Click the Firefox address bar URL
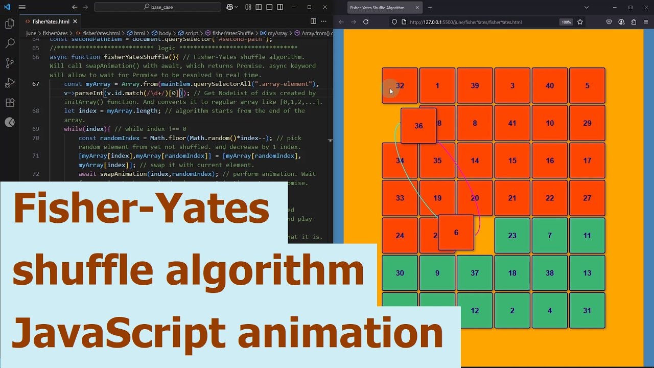The width and height of the screenshot is (654, 368). [465, 22]
